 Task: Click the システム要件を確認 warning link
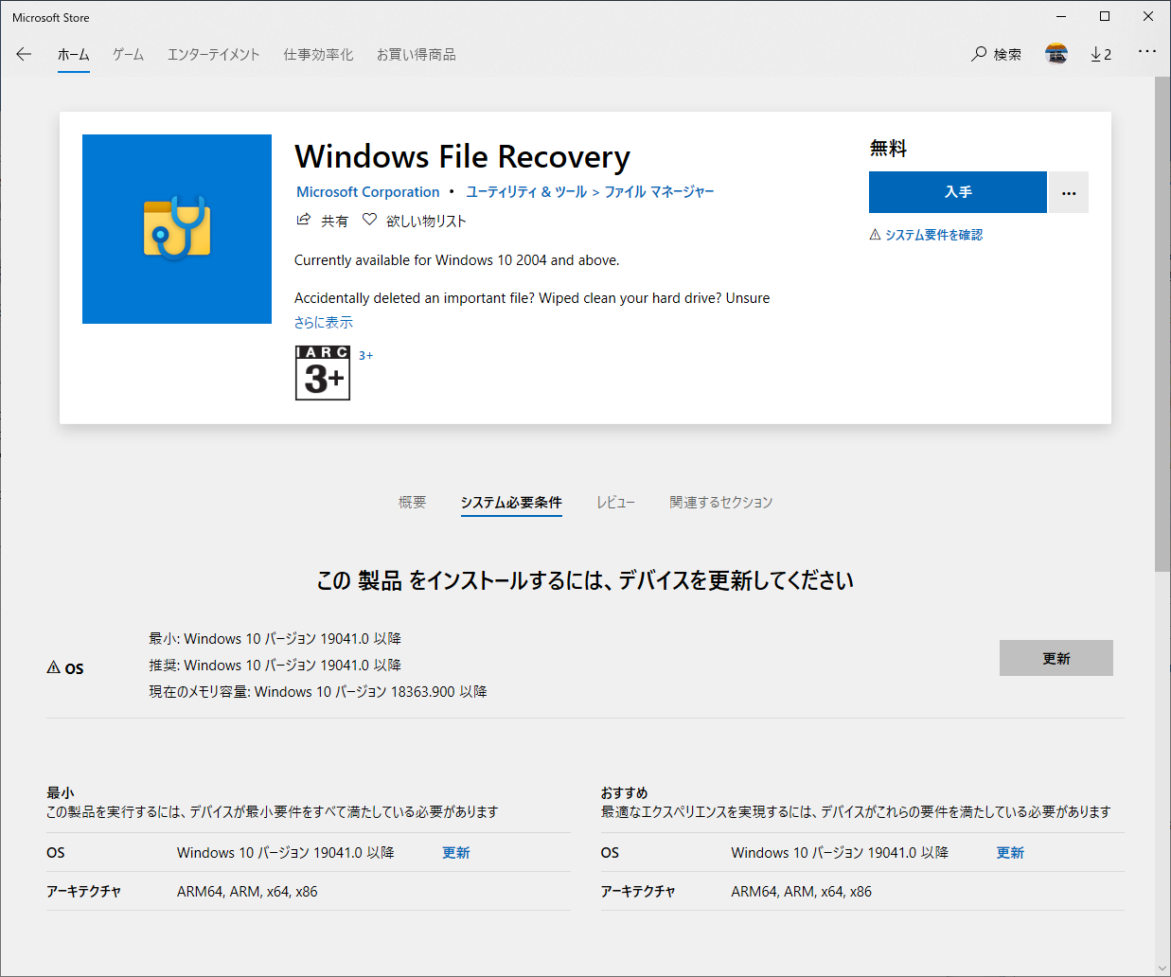click(x=932, y=235)
